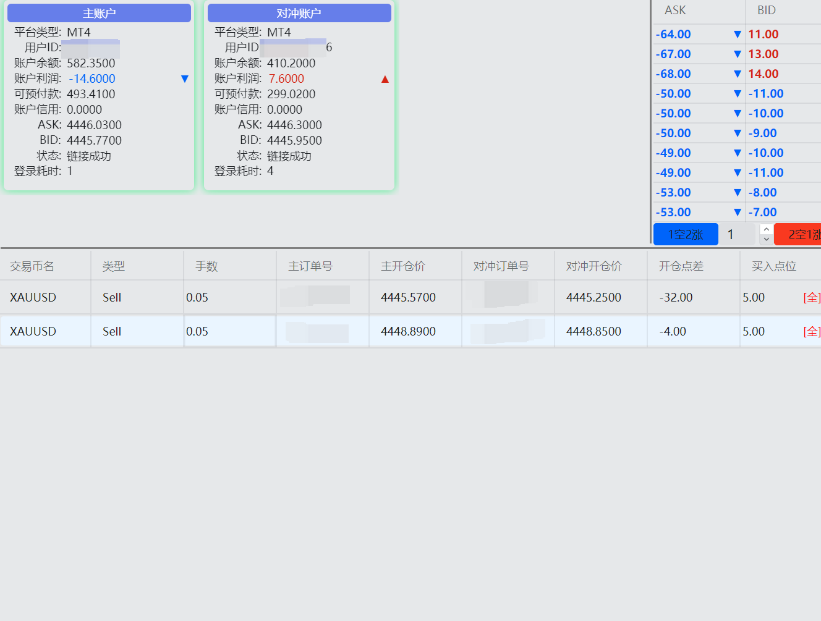The image size is (821, 621).
Task: Click the 链接成功 status in the main account panel
Action: pyautogui.click(x=89, y=156)
